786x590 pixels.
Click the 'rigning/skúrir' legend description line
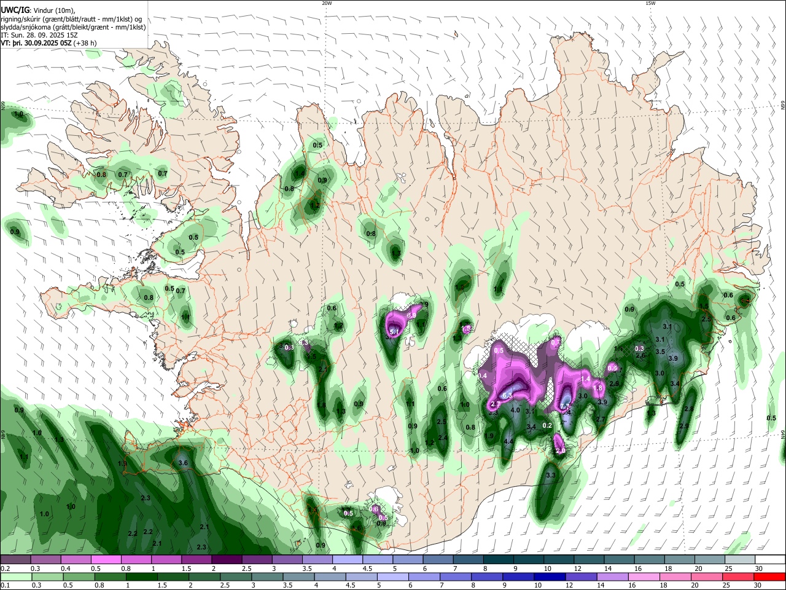tap(72, 19)
